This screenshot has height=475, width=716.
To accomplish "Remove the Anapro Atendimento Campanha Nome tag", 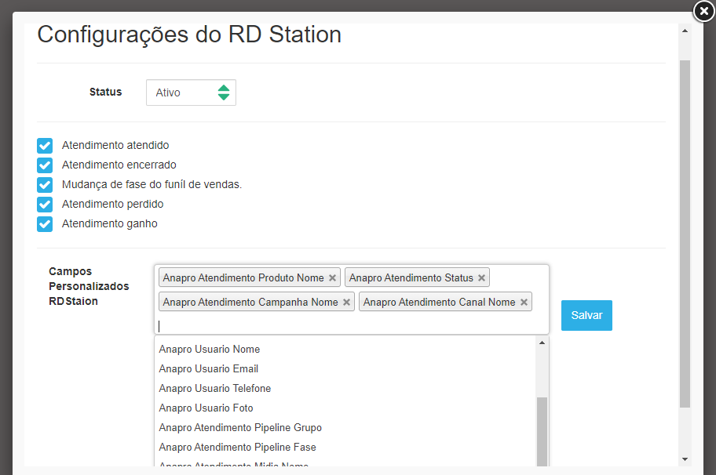I will (346, 303).
